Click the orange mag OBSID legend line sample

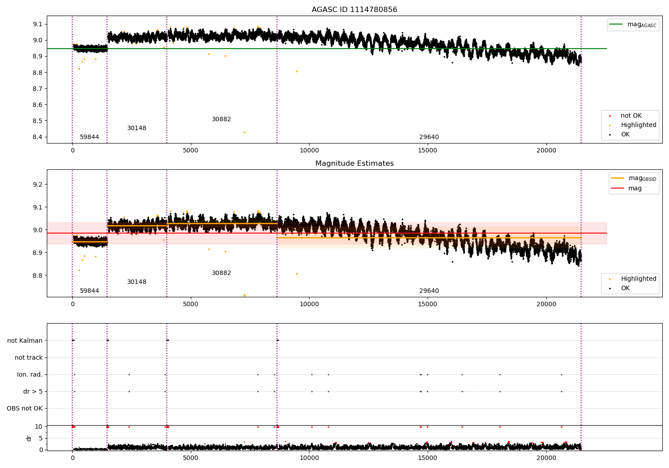click(618, 178)
